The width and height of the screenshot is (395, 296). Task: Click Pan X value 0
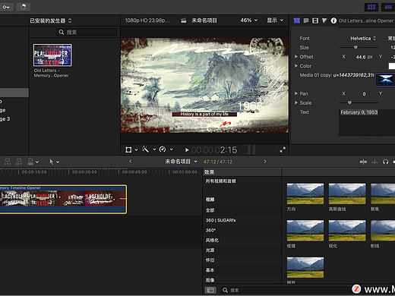(x=364, y=94)
